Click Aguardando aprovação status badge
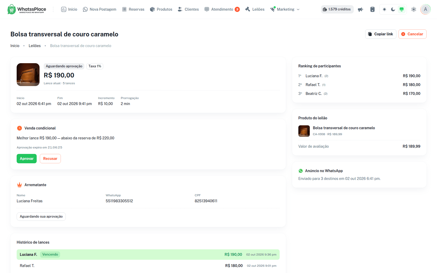Viewport: 437px width, 273px height. tap(64, 66)
